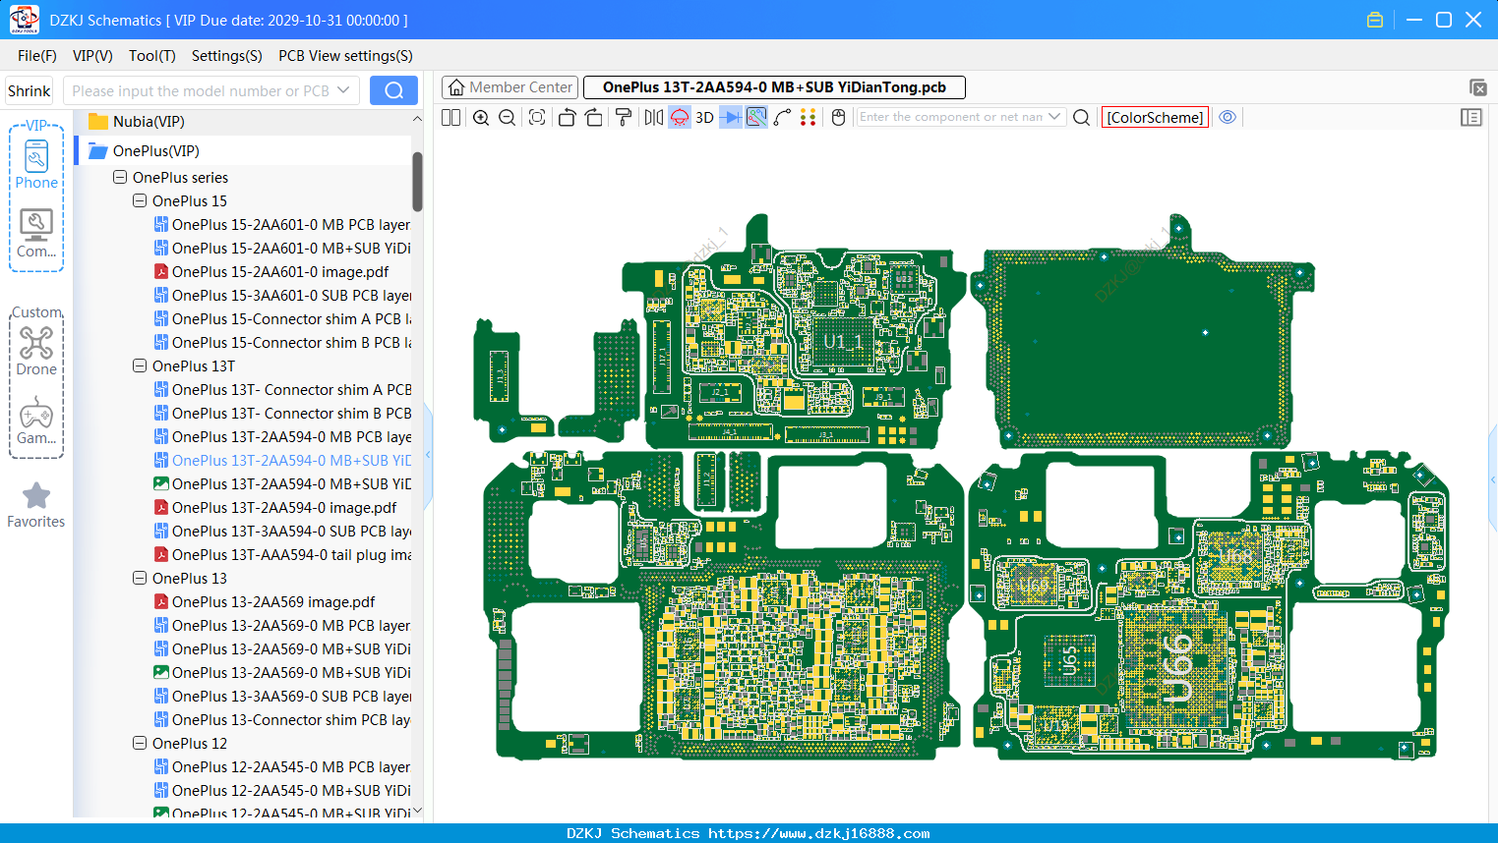
Task: Open the Favorites star
Action: [x=36, y=505]
